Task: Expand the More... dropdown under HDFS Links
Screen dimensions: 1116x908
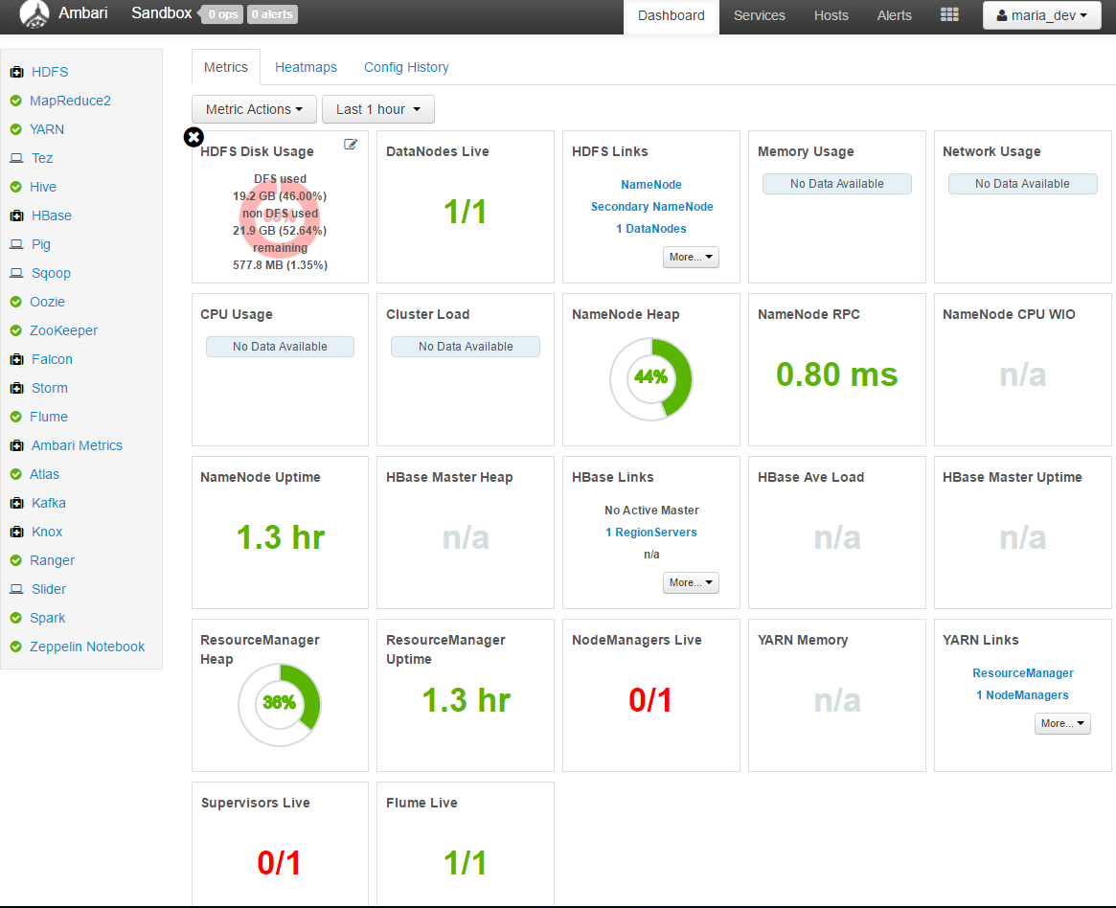Action: pos(691,257)
